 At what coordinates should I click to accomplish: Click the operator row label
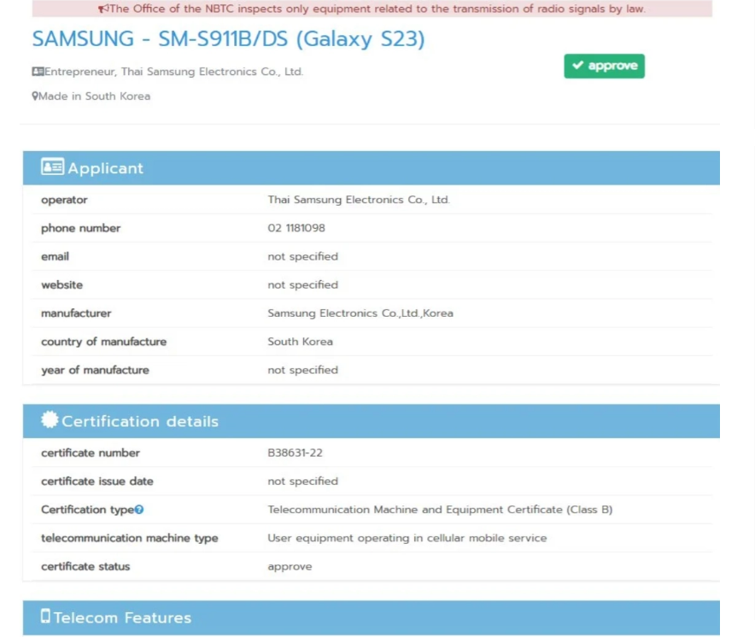click(65, 200)
